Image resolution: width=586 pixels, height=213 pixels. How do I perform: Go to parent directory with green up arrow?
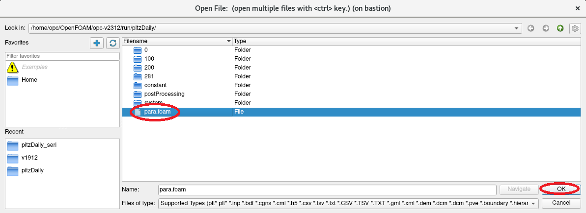click(560, 28)
